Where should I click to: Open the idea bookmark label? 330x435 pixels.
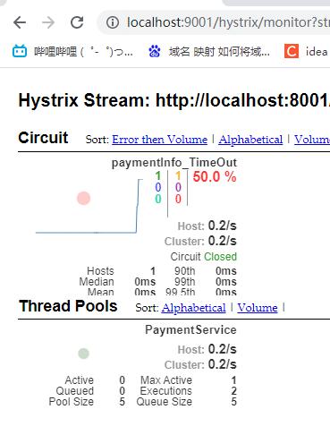tap(317, 52)
